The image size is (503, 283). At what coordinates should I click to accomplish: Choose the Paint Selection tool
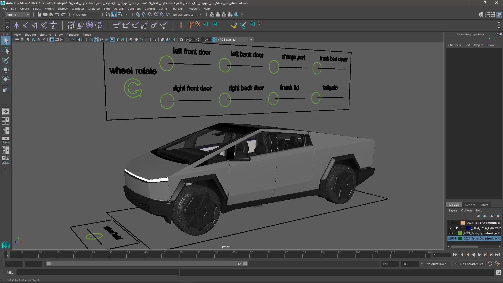pos(6,60)
